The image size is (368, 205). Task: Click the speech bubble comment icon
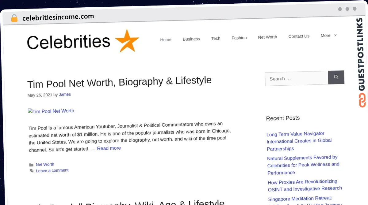(x=31, y=171)
